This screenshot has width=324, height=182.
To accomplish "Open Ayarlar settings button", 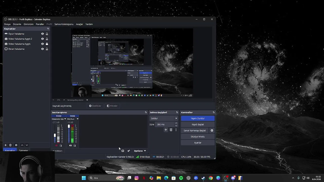I will point(198,143).
